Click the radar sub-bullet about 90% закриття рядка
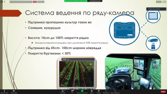Image resolution: width=167 pixels, height=94 pixels. pyautogui.click(x=71, y=43)
